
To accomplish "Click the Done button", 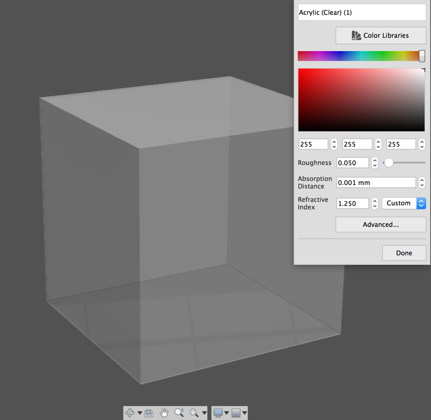I will click(x=404, y=253).
